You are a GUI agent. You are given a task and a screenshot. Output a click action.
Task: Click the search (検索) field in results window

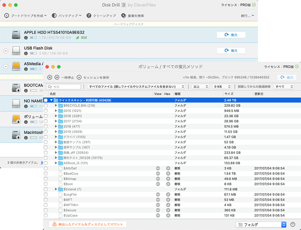tap(64, 87)
